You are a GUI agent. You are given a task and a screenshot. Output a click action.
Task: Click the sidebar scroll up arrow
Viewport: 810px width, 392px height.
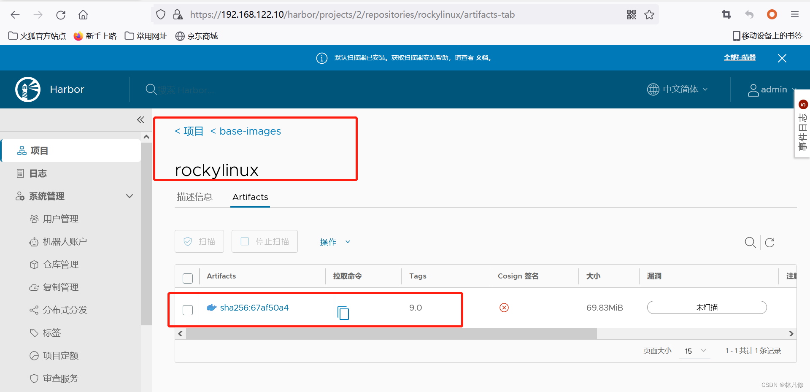pos(146,137)
